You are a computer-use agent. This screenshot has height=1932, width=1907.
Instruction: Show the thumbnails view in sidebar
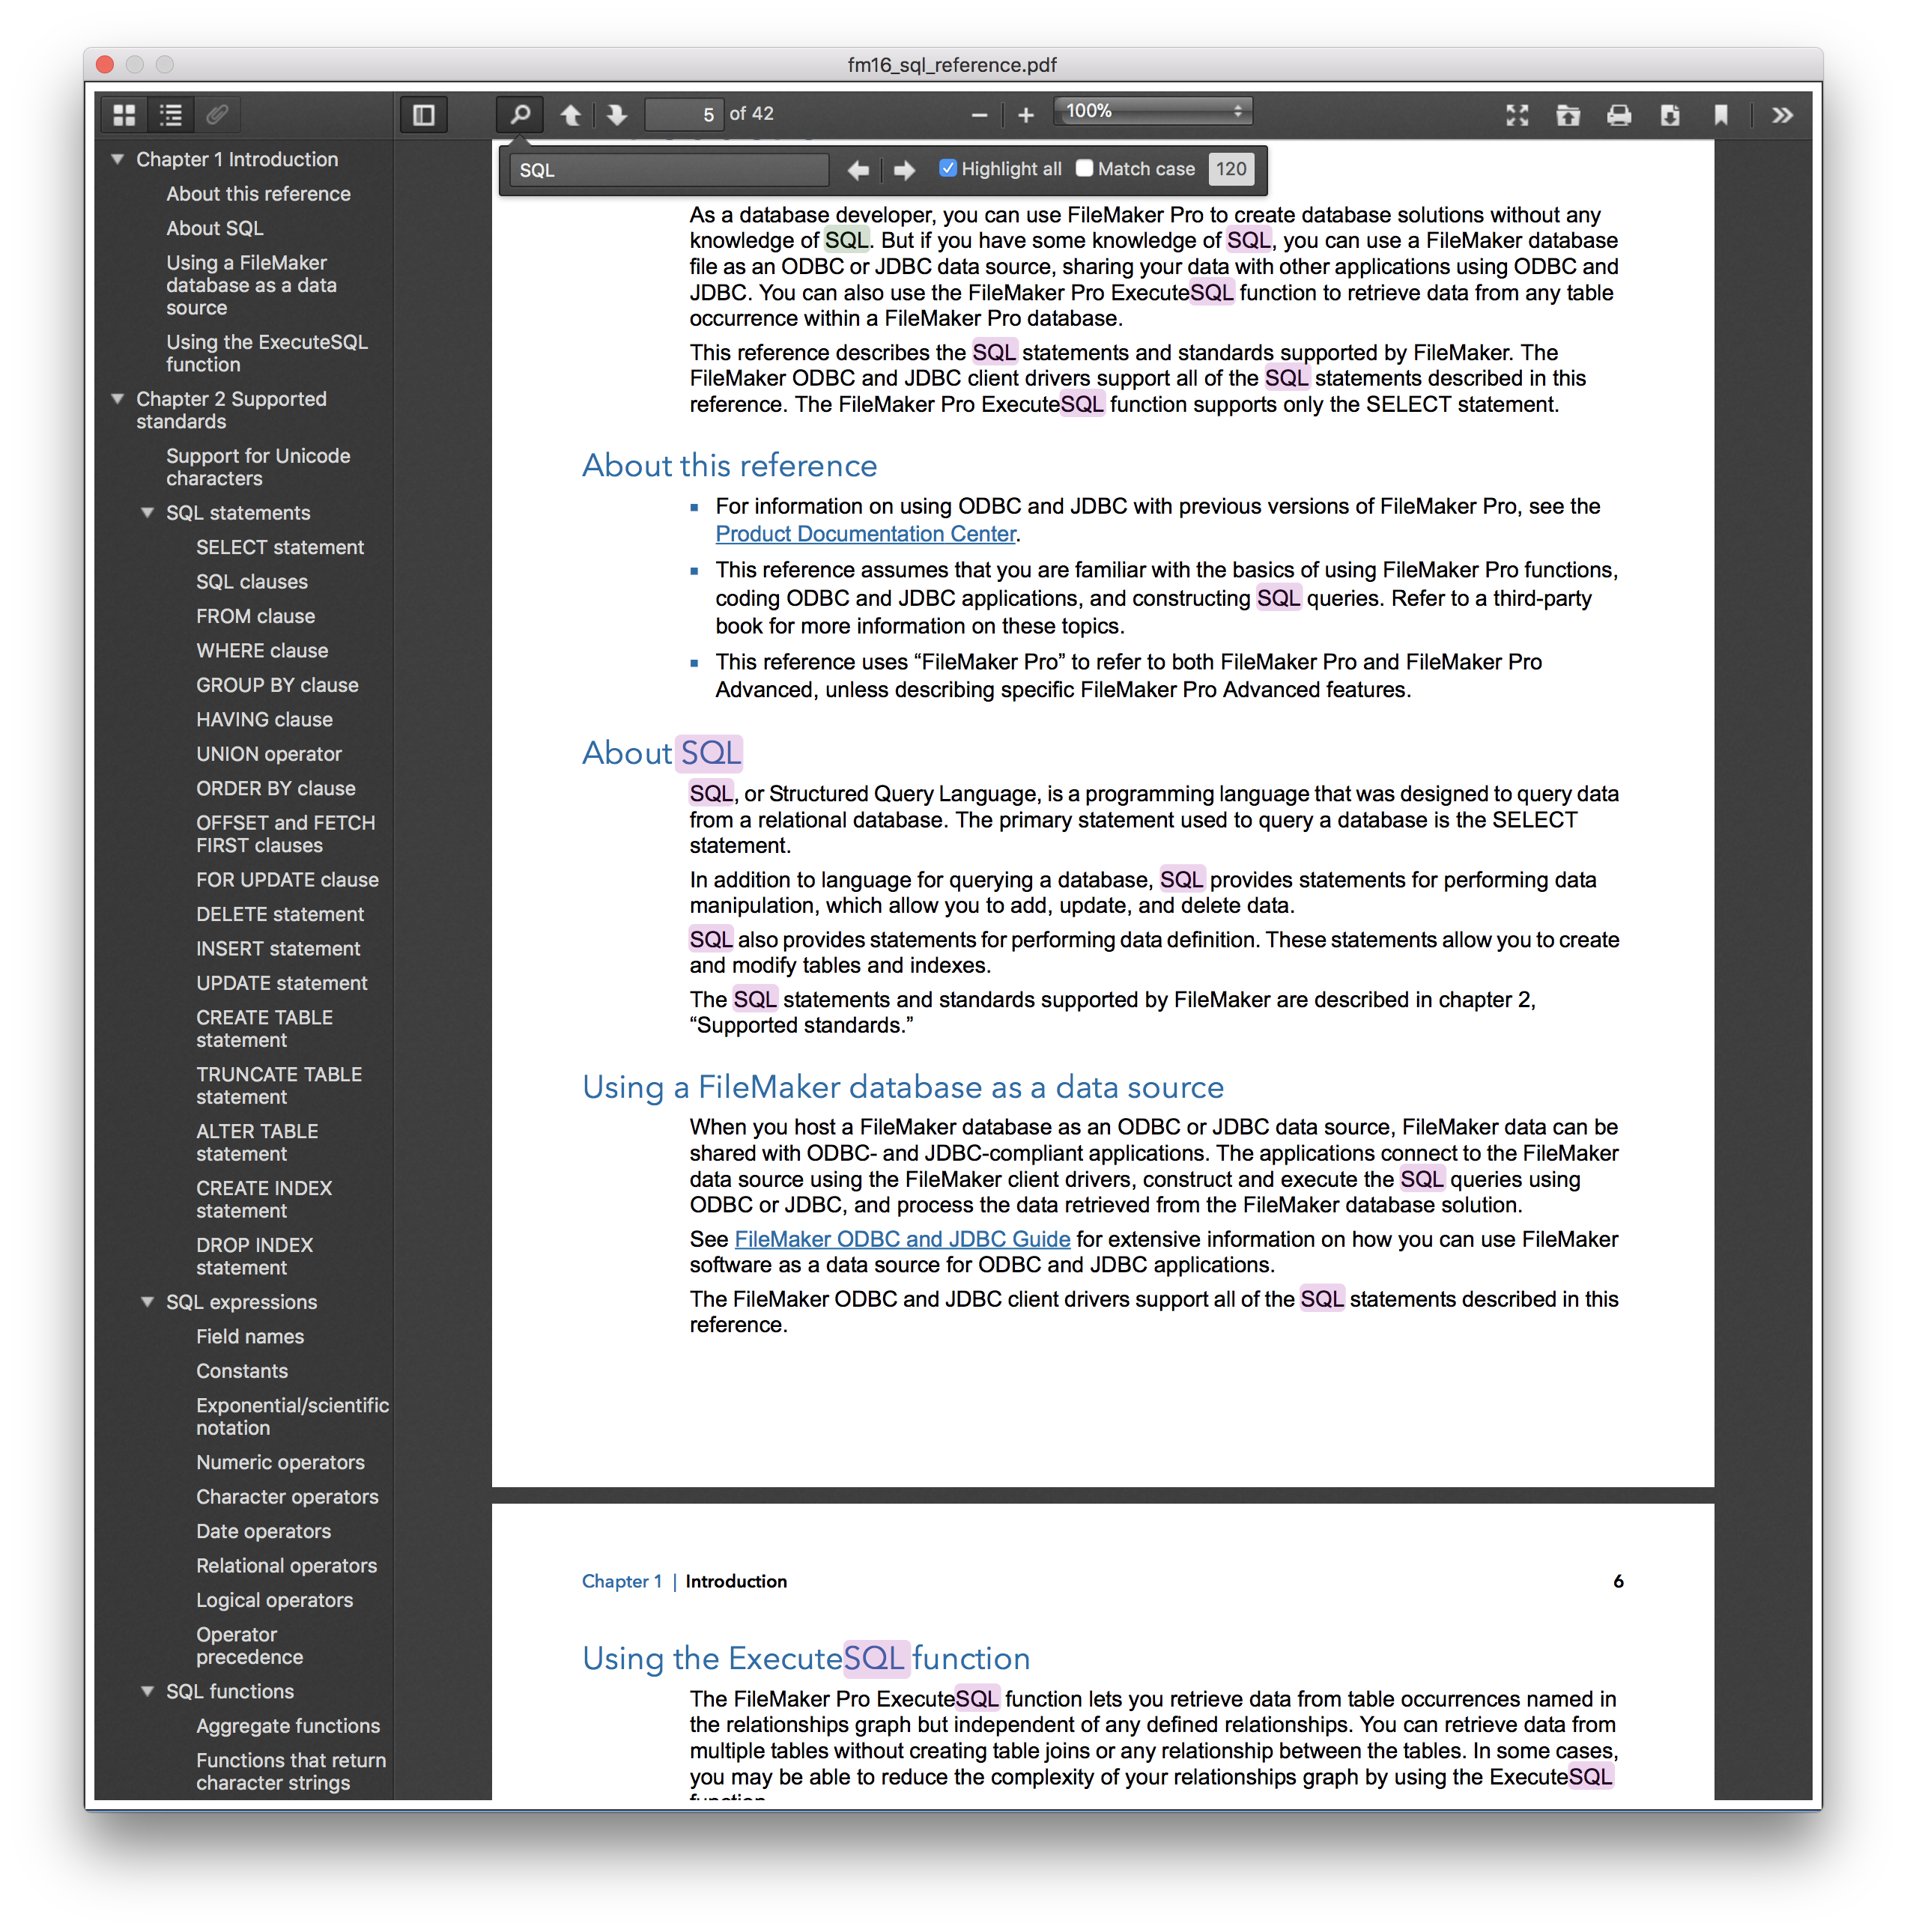pos(124,115)
